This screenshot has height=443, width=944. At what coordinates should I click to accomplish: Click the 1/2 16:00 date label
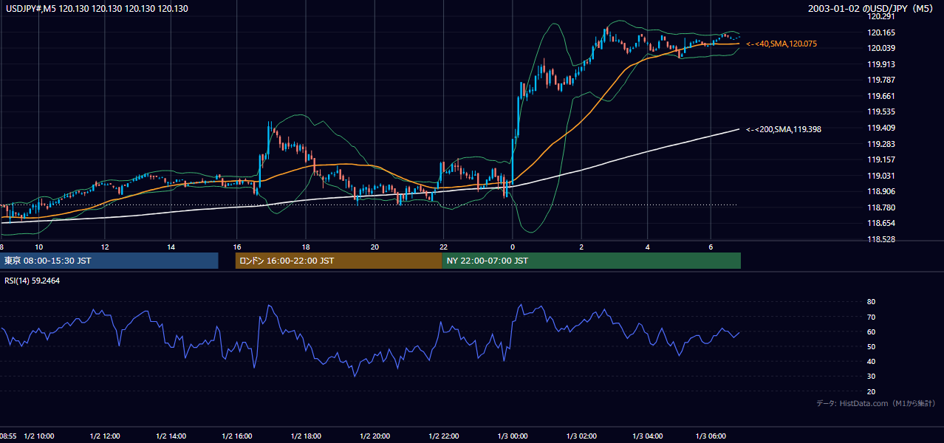coord(237,436)
